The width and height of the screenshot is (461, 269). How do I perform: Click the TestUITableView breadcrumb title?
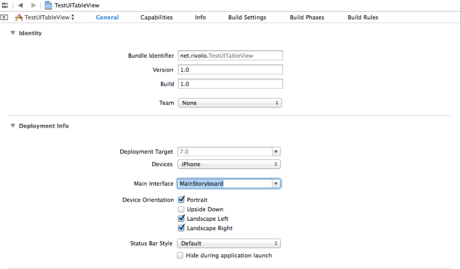[x=77, y=5]
